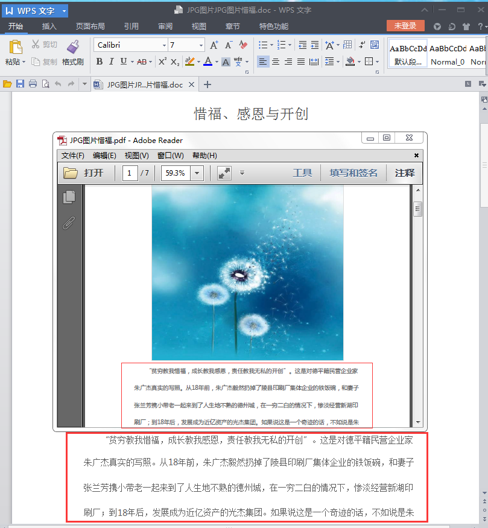Open a file with the folder icon
This screenshot has height=528, width=488.
pyautogui.click(x=7, y=84)
